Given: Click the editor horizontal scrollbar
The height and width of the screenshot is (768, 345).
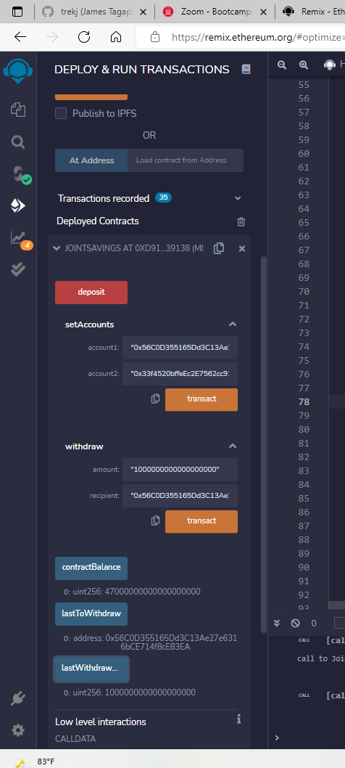Looking at the screenshot, I should pos(337,606).
